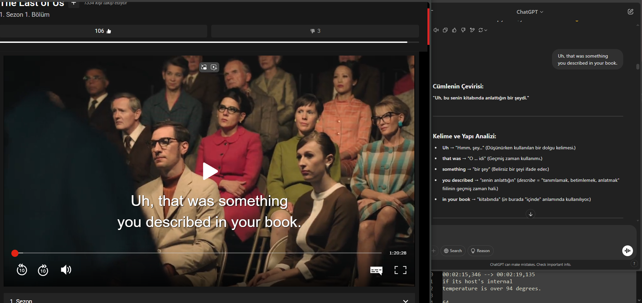Open ChatGPT help question mark
Image resolution: width=642 pixels, height=303 pixels.
[x=634, y=263]
